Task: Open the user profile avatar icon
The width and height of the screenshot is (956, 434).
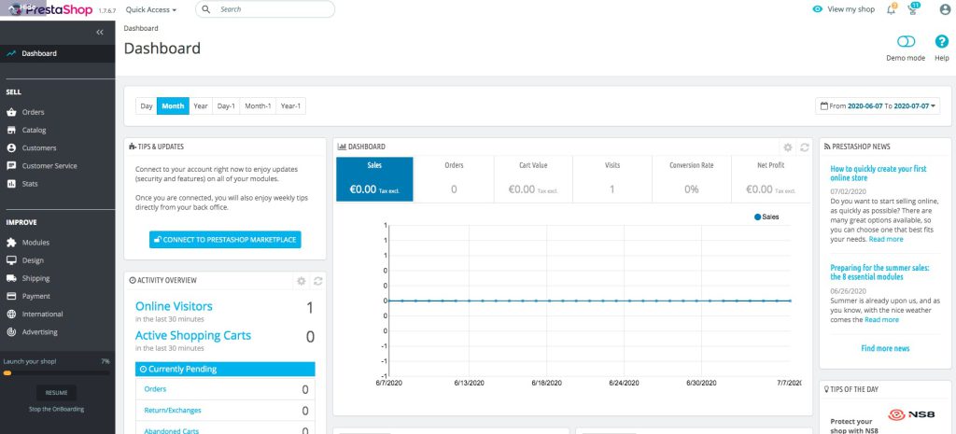Action: point(945,9)
